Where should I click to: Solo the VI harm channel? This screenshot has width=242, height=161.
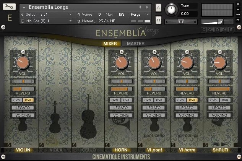(x=173, y=145)
